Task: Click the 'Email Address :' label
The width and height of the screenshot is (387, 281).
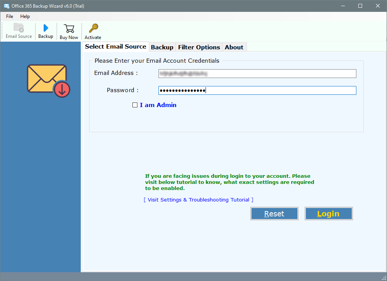Action: pyautogui.click(x=116, y=73)
